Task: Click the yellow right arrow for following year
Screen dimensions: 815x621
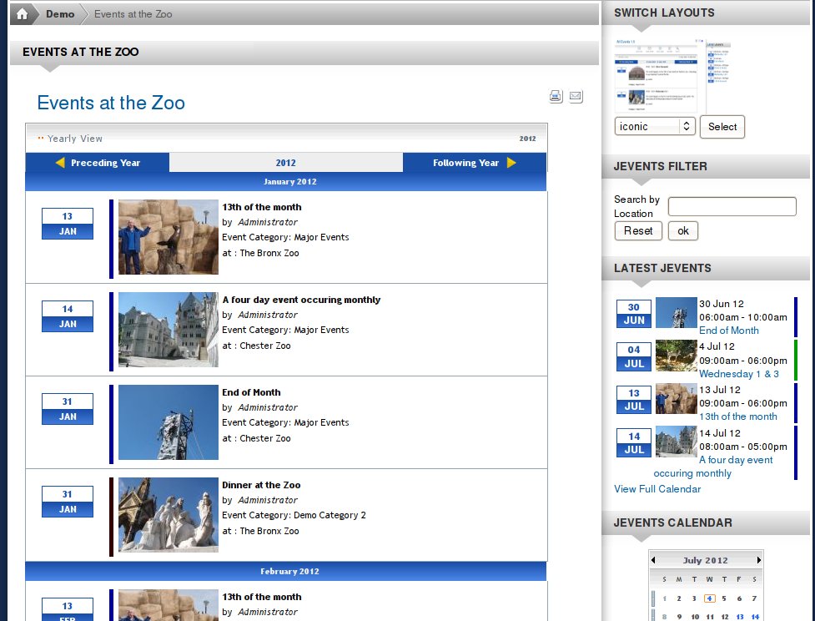Action: click(x=511, y=162)
